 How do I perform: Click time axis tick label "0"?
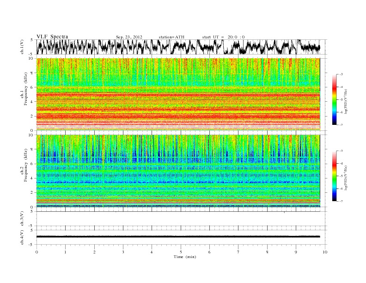37,252
